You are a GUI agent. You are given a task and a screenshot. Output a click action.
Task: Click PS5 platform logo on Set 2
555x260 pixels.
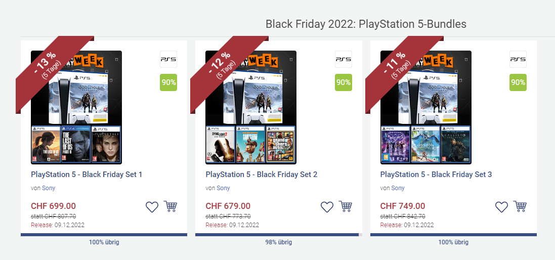coord(344,59)
